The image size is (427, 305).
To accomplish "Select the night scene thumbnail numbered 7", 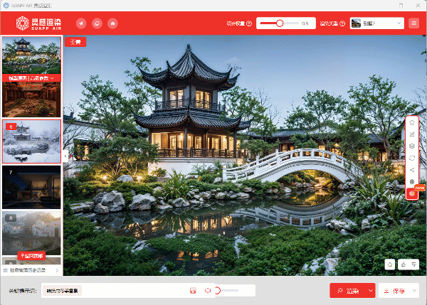I will (31, 187).
